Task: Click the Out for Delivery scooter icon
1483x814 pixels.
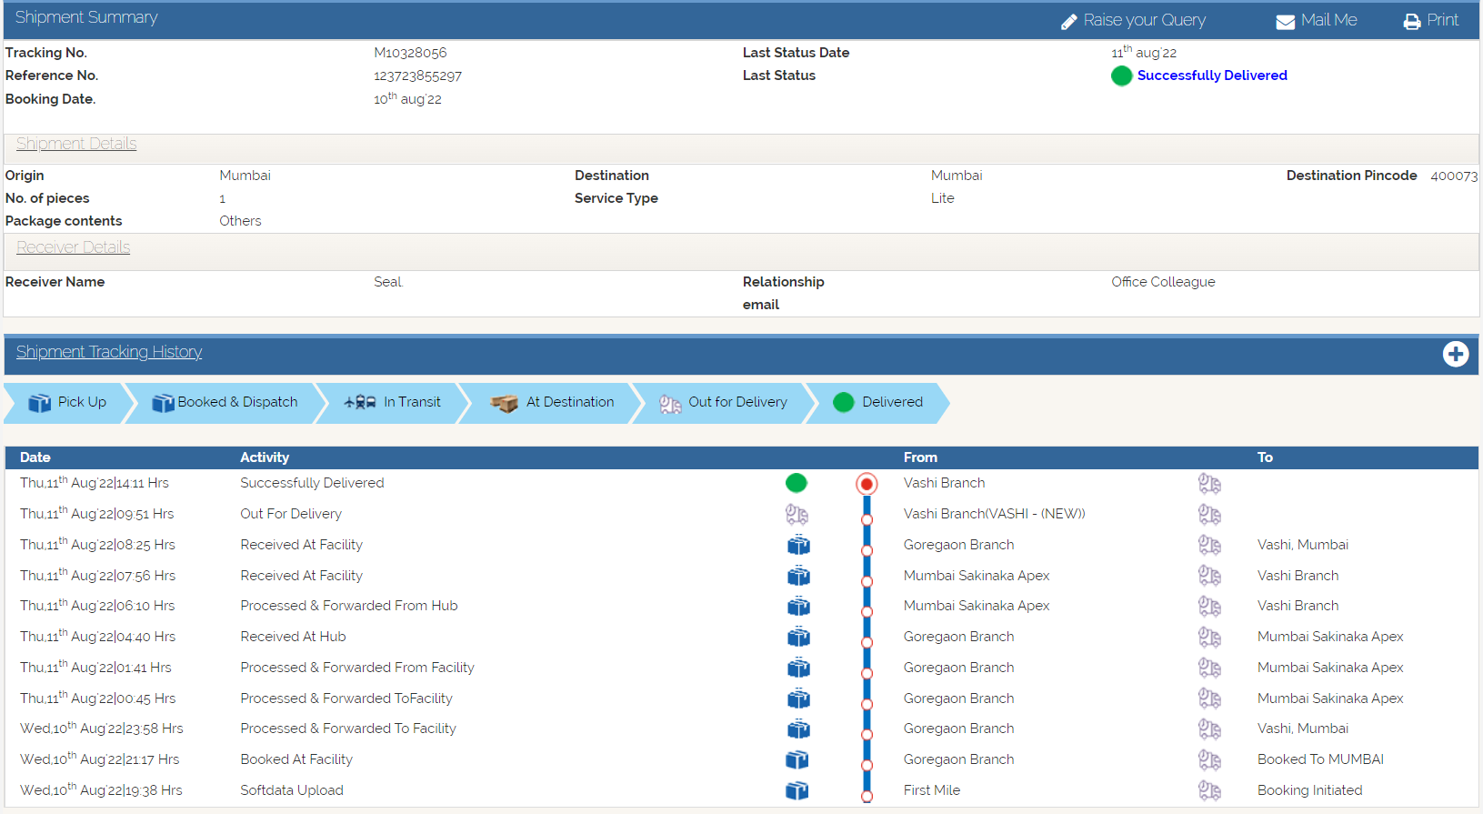Action: [670, 404]
